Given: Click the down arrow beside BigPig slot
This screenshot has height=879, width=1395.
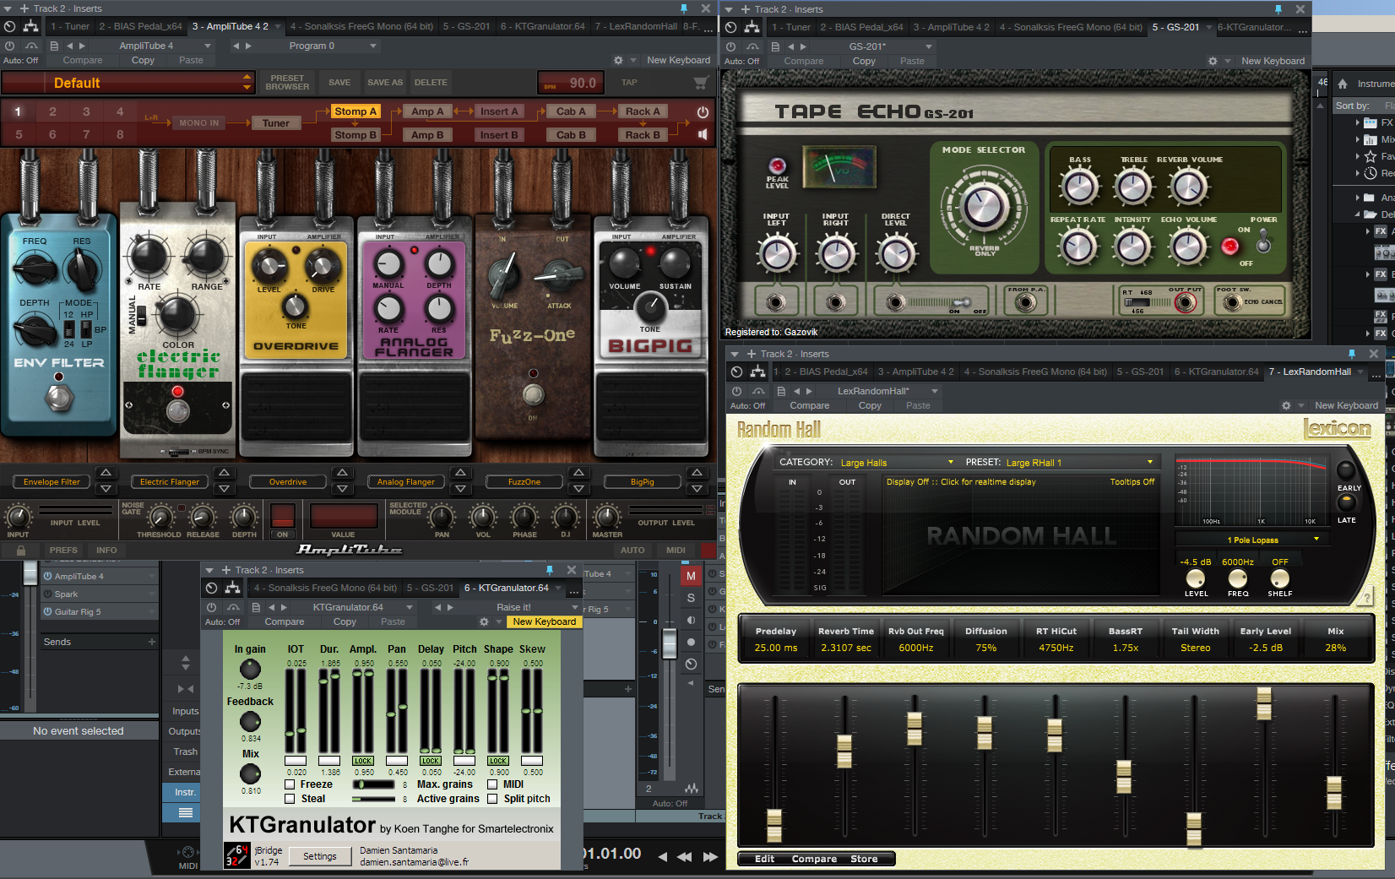Looking at the screenshot, I should pos(697,488).
